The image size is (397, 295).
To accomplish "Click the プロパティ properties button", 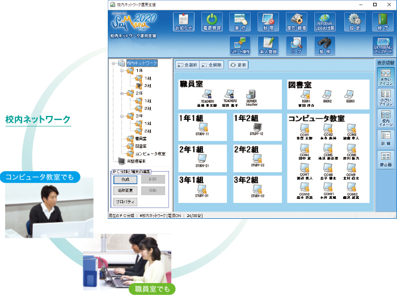I will point(125,202).
